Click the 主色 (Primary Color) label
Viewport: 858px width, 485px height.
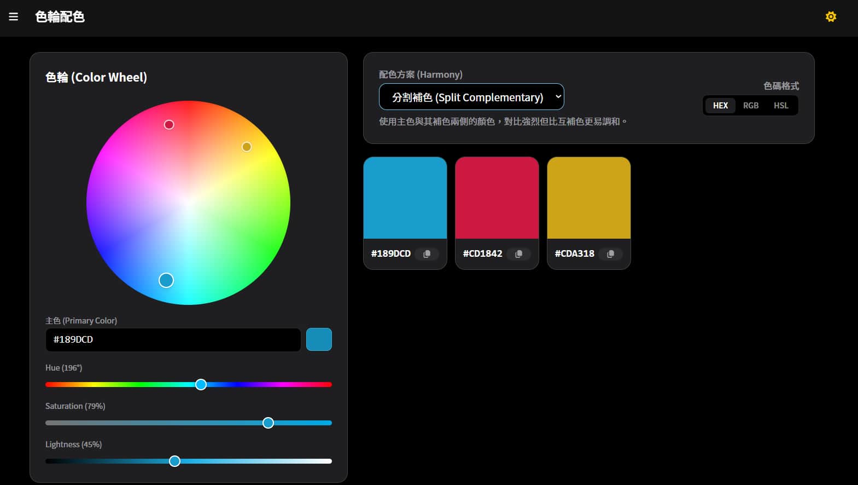click(81, 321)
